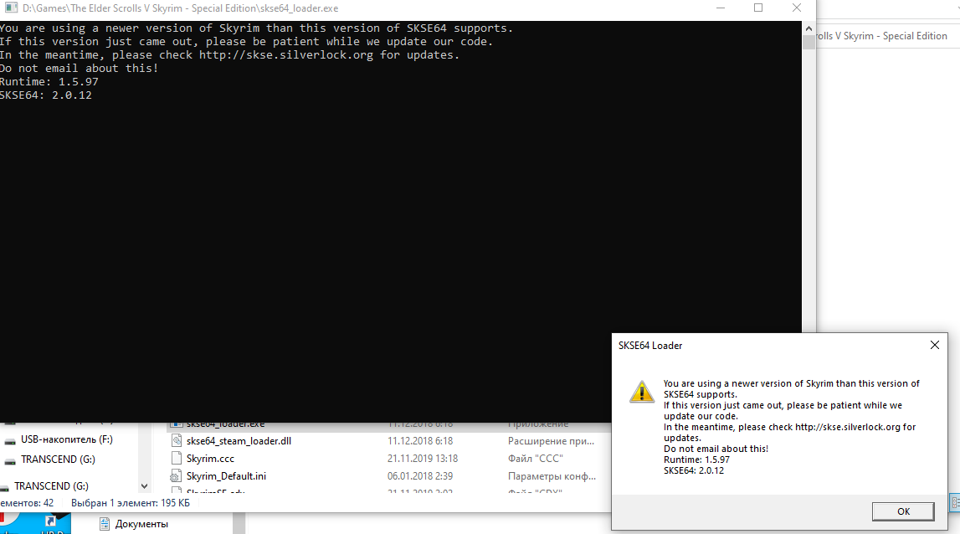Click the Skyrim_Default.ini settings file icon
Image resolution: width=960 pixels, height=534 pixels.
176,475
